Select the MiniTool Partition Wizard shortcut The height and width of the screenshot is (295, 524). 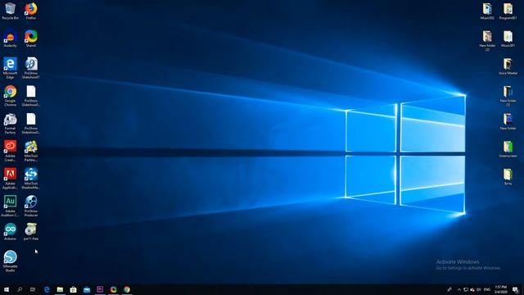click(x=31, y=151)
